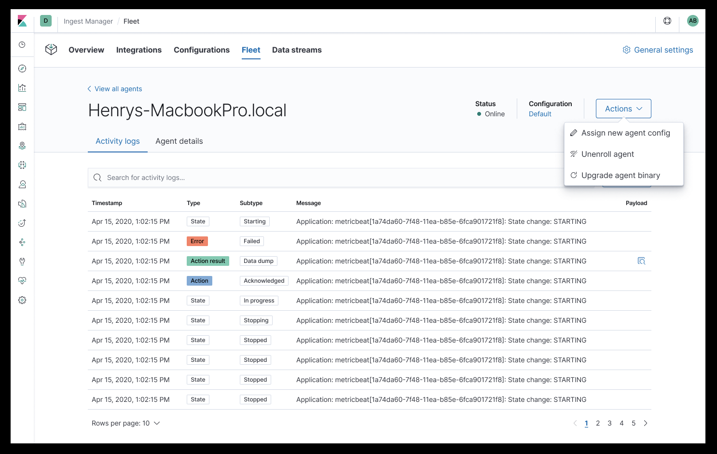Click the Data dump subtype badge

(259, 261)
